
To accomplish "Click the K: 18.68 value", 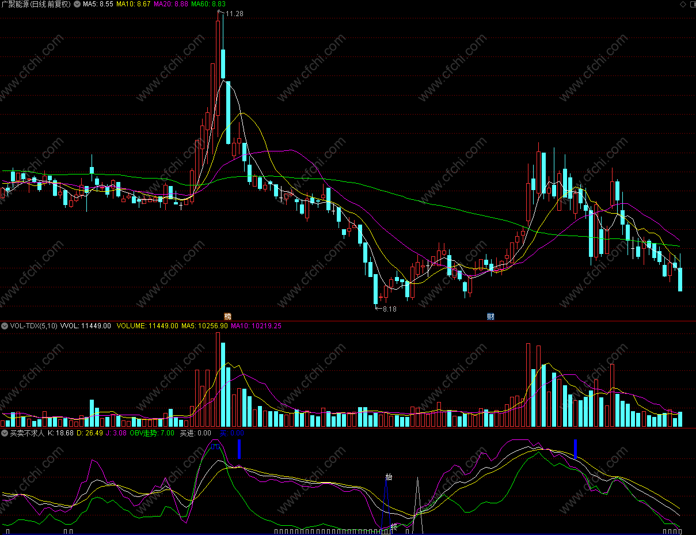I will [61, 433].
